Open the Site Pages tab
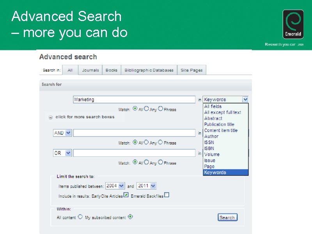This screenshot has width=312, height=234. [x=192, y=70]
